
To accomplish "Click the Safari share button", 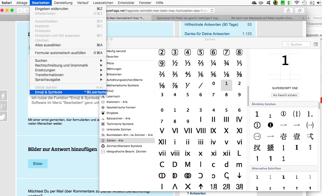I will tap(288, 11).
